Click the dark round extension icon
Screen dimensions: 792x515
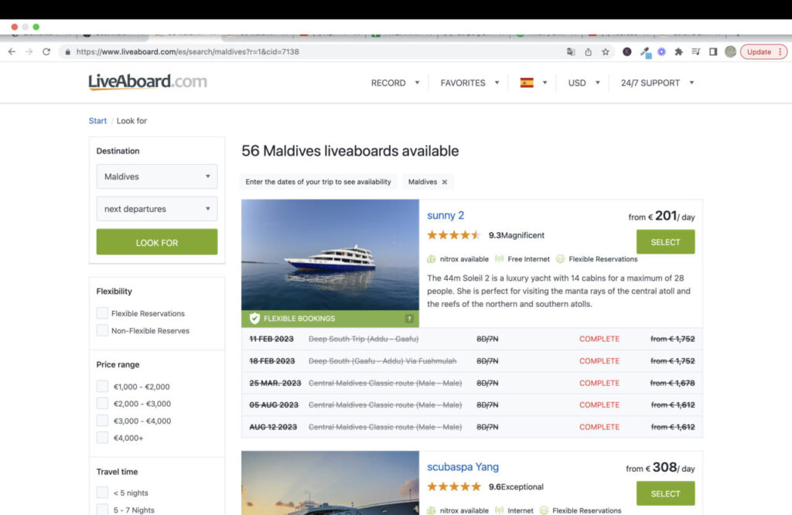click(626, 52)
